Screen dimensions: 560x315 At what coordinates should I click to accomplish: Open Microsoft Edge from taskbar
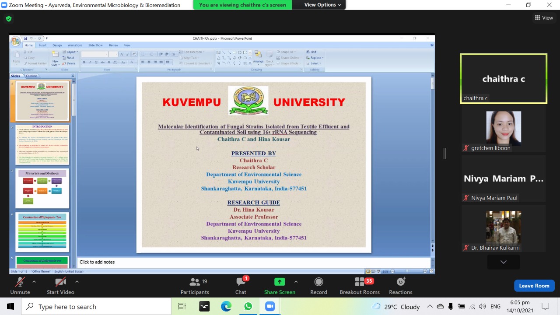click(x=226, y=307)
